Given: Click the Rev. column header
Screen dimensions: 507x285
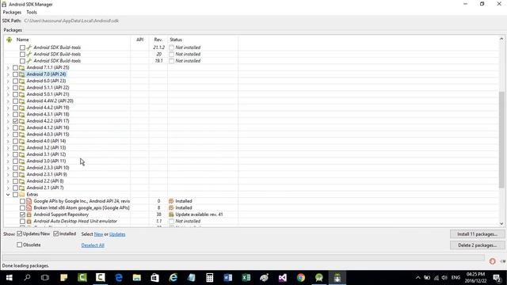Looking at the screenshot, I should pyautogui.click(x=158, y=40).
